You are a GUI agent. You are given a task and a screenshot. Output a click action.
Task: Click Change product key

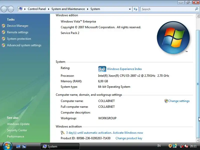[x=129, y=138]
